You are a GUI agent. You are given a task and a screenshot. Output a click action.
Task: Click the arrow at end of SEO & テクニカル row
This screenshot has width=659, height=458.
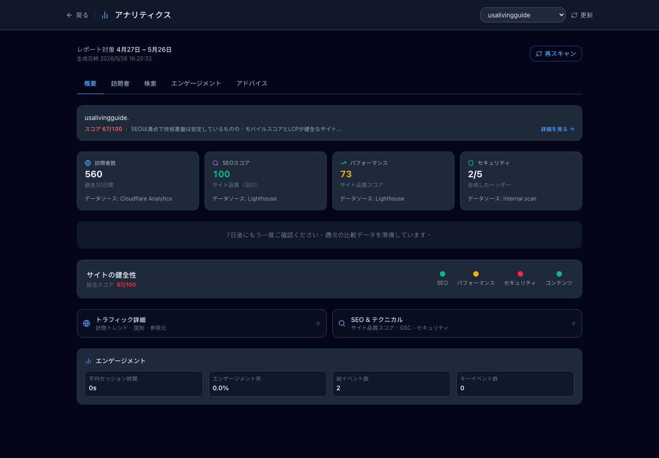(x=573, y=323)
